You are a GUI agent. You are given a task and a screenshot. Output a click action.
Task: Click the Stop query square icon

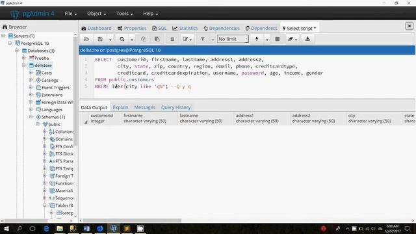[278, 39]
